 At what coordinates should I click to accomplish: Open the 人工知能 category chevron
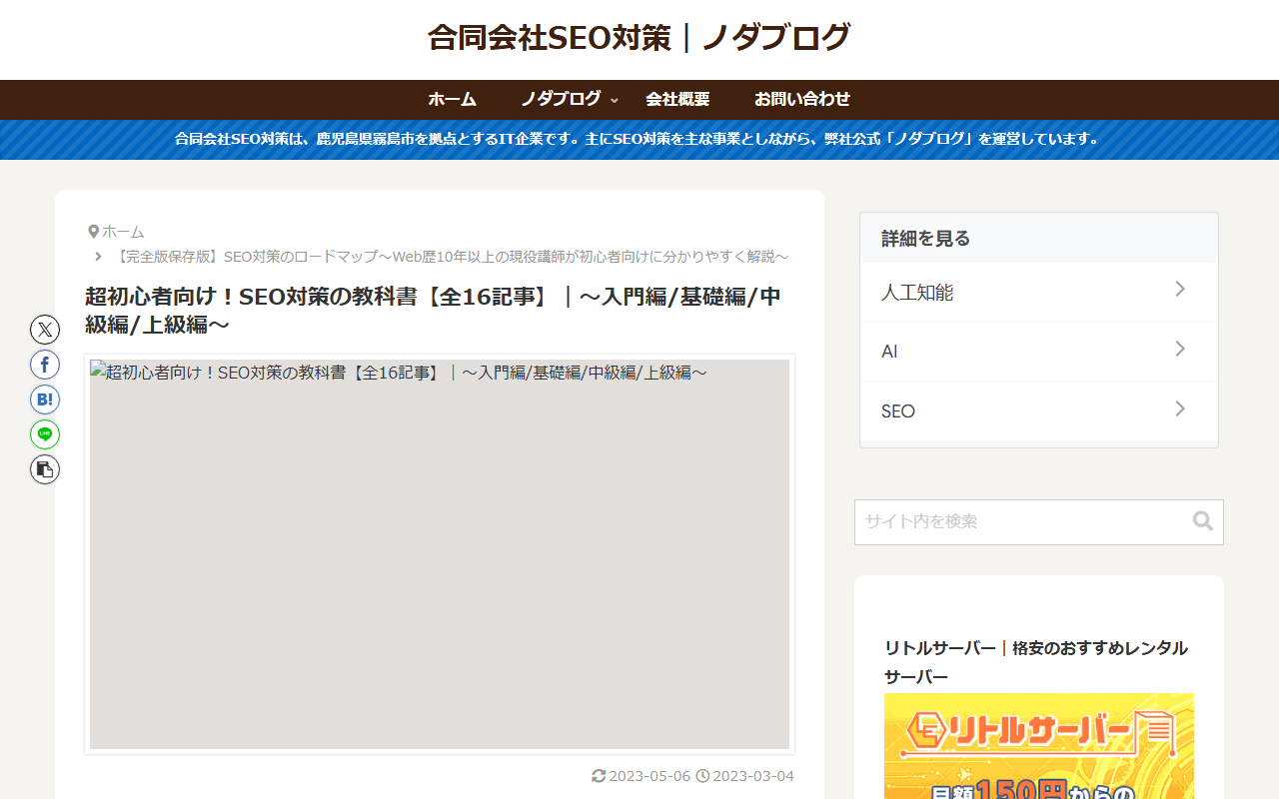1179,290
